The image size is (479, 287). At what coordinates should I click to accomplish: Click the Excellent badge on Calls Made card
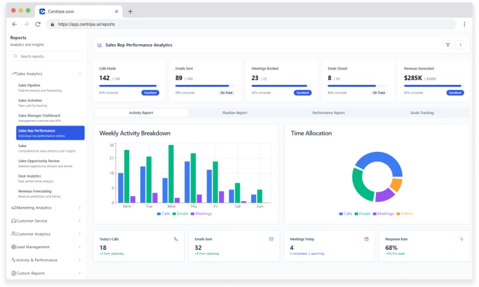[x=150, y=93]
